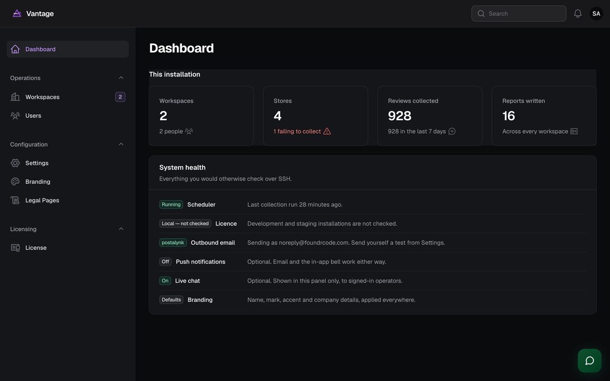The height and width of the screenshot is (381, 610).
Task: Open Settings in the sidebar
Action: click(68, 163)
